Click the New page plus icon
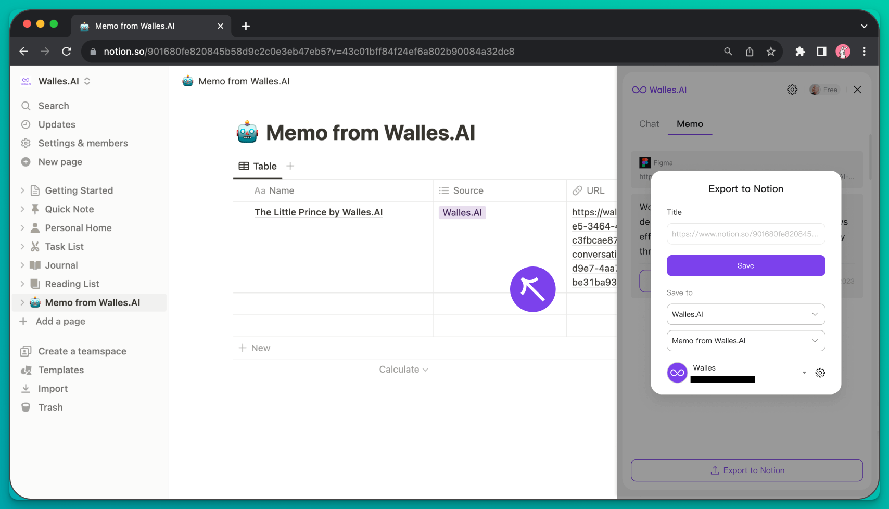889x509 pixels. click(26, 162)
